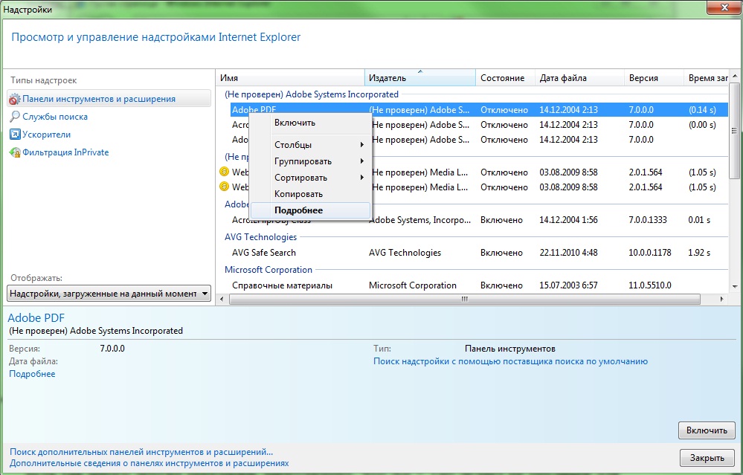Open the Отображать dropdown list

109,294
